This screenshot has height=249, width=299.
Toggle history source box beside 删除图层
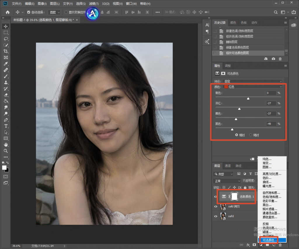[215, 42]
